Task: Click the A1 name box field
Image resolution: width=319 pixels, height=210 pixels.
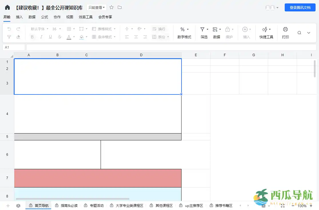Action: pos(13,47)
